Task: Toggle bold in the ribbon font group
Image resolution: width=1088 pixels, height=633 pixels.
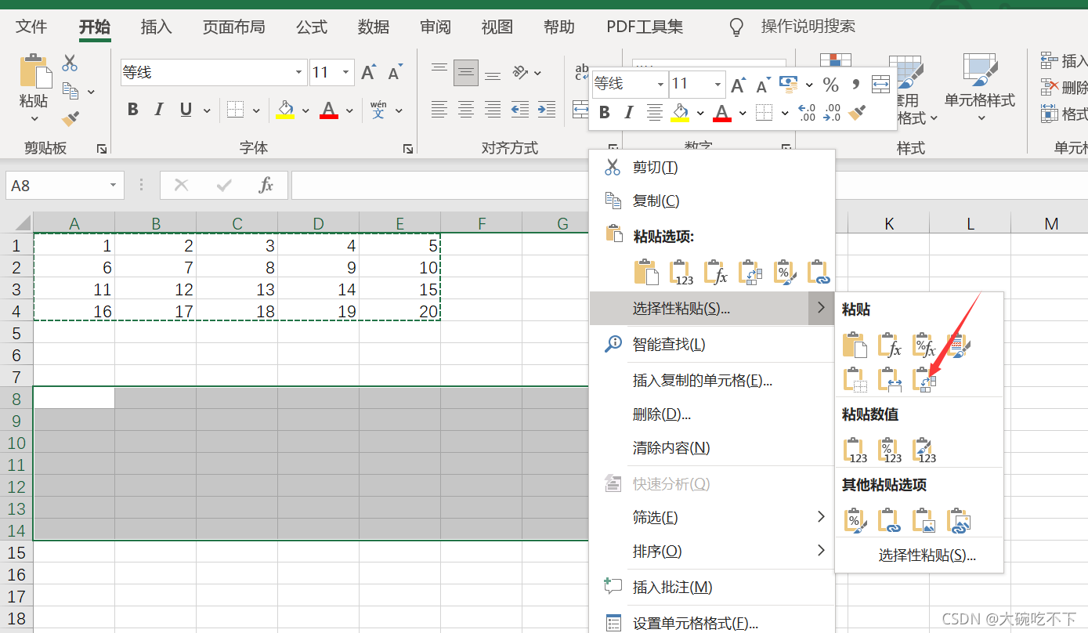Action: (x=133, y=110)
